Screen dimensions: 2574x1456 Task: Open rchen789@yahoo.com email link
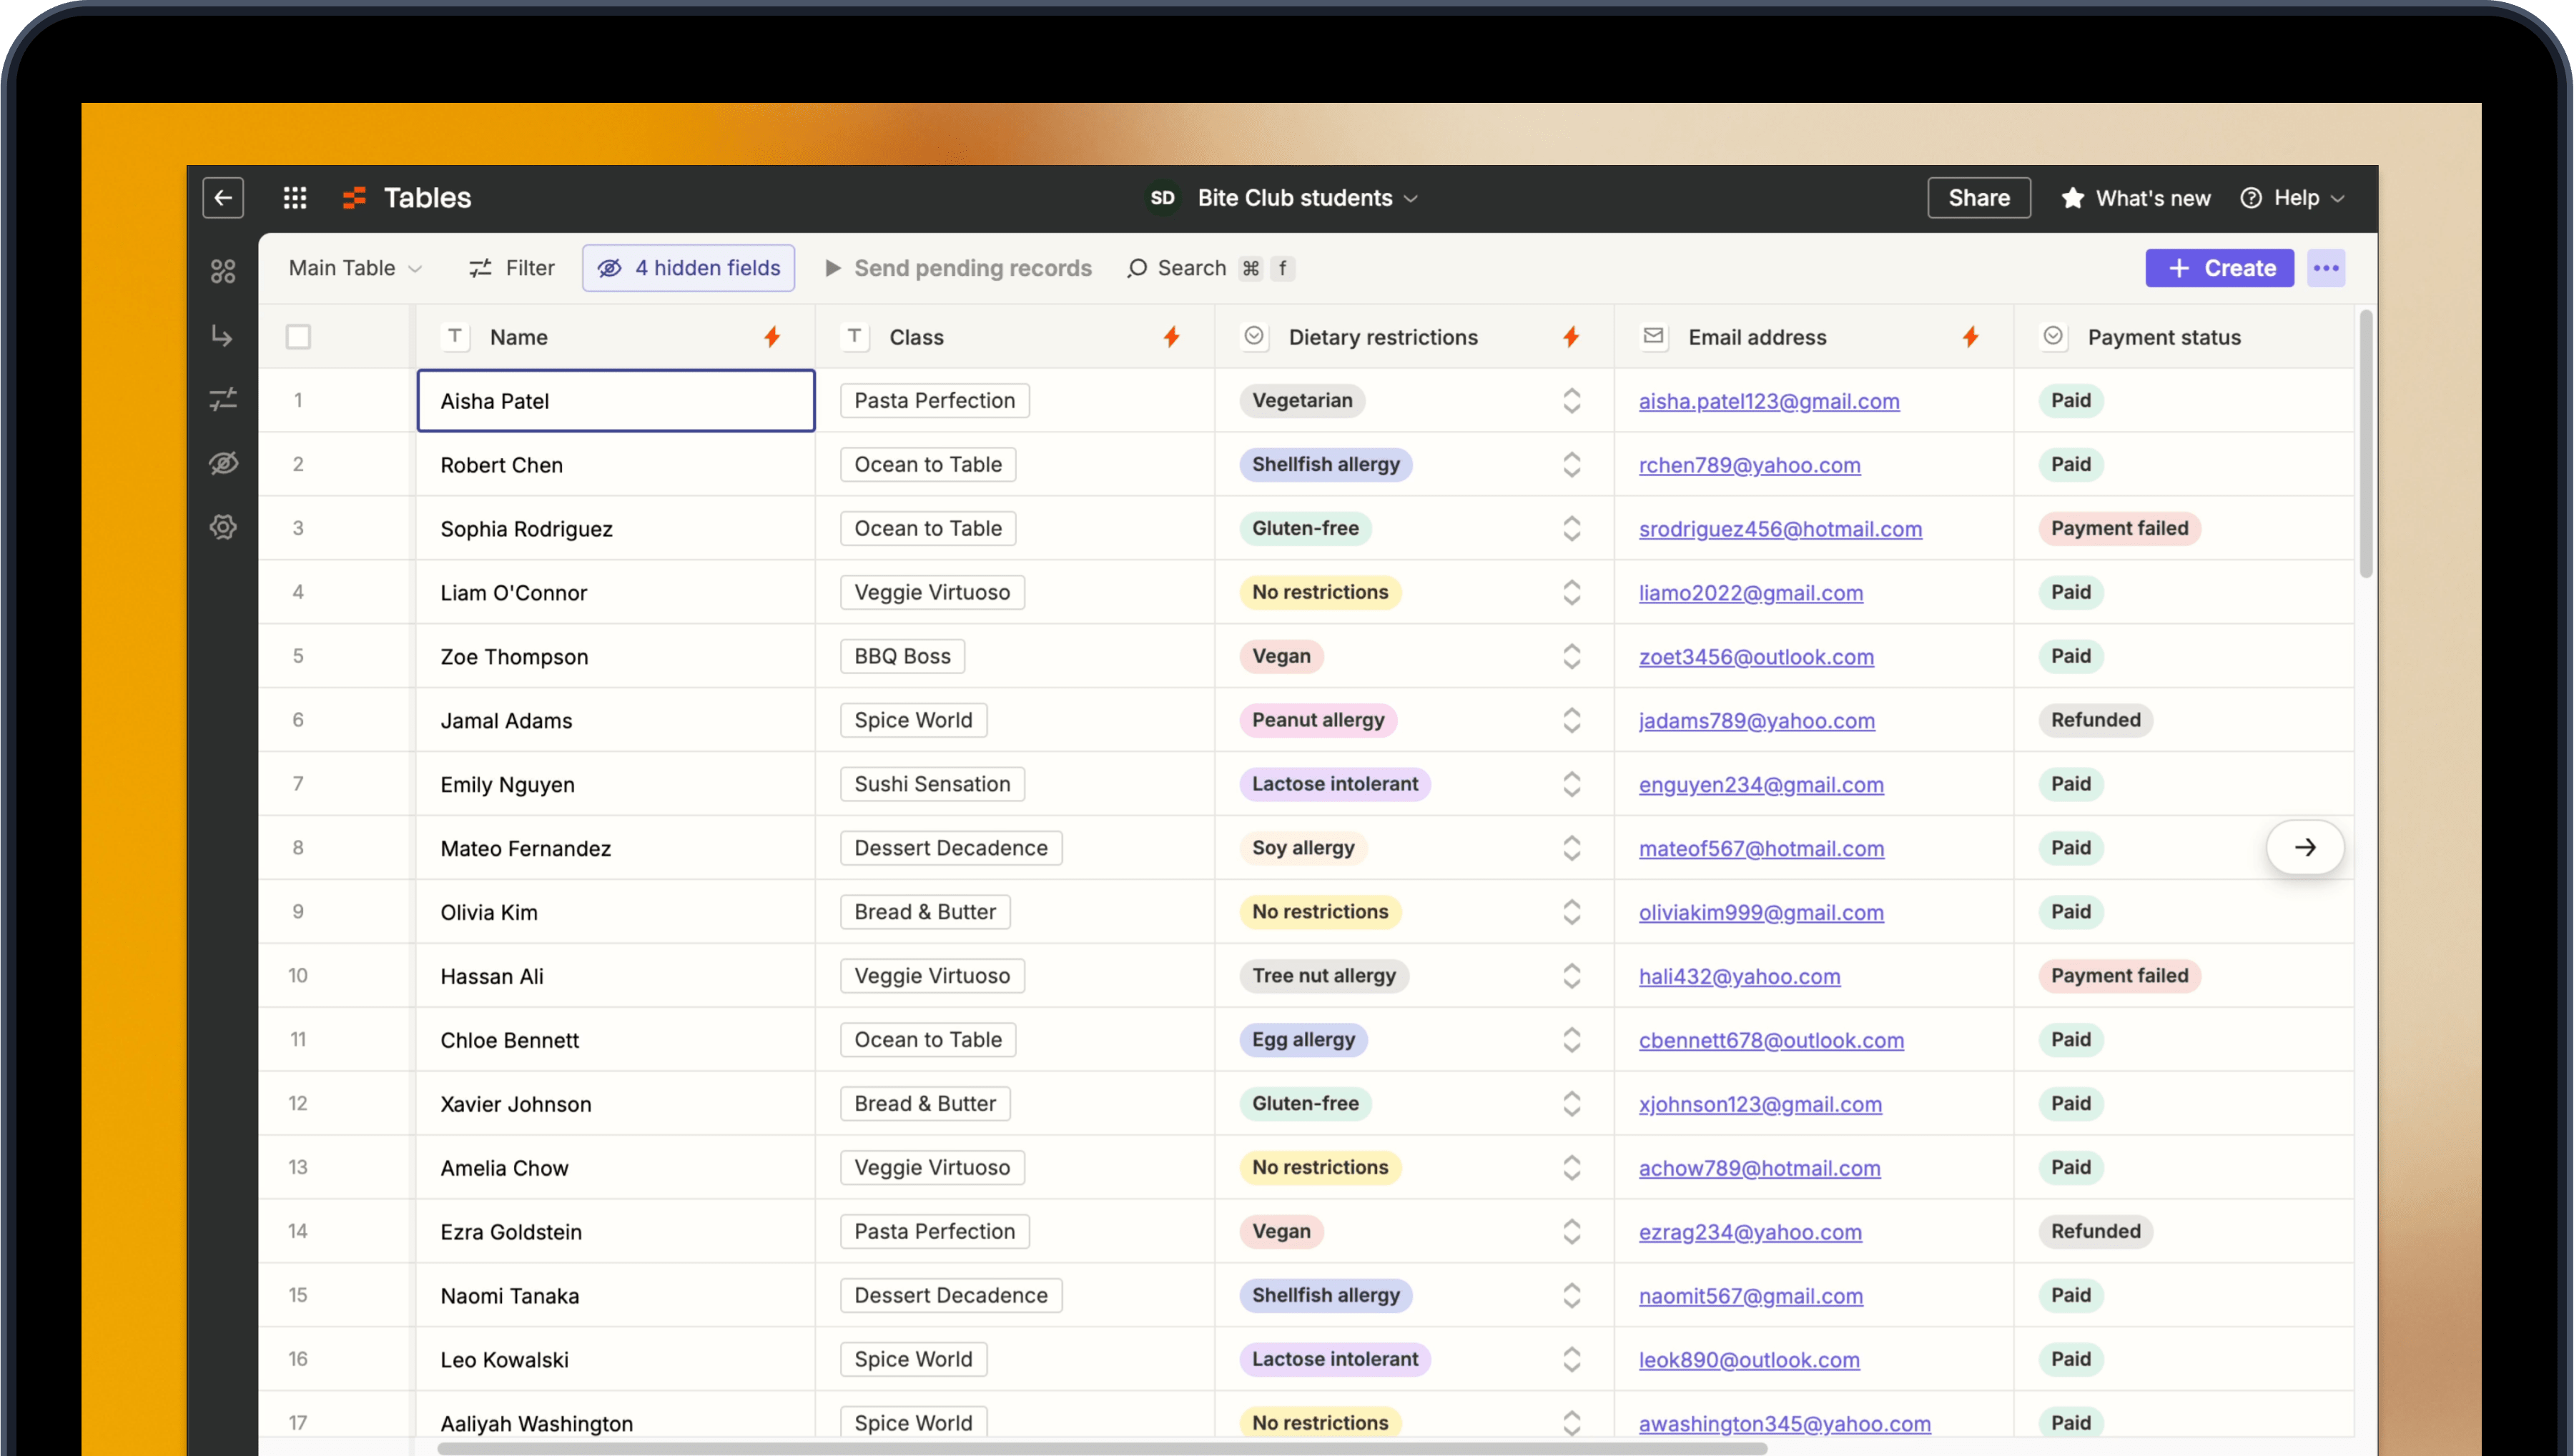[x=1749, y=465]
